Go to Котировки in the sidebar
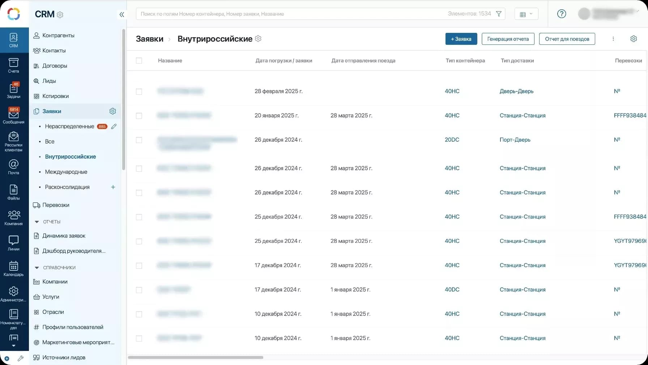 [x=55, y=96]
